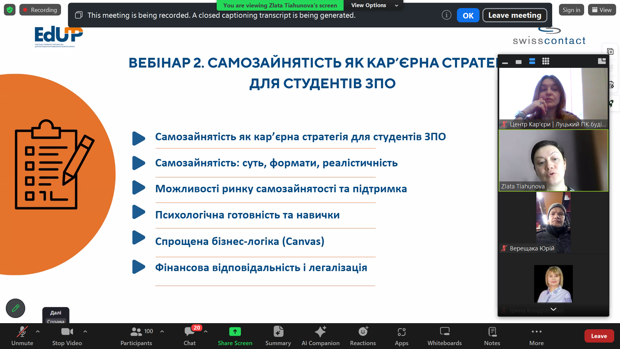Screen dimensions: 620x349
Task: Open the Notes icon in toolbar
Action: tap(492, 332)
